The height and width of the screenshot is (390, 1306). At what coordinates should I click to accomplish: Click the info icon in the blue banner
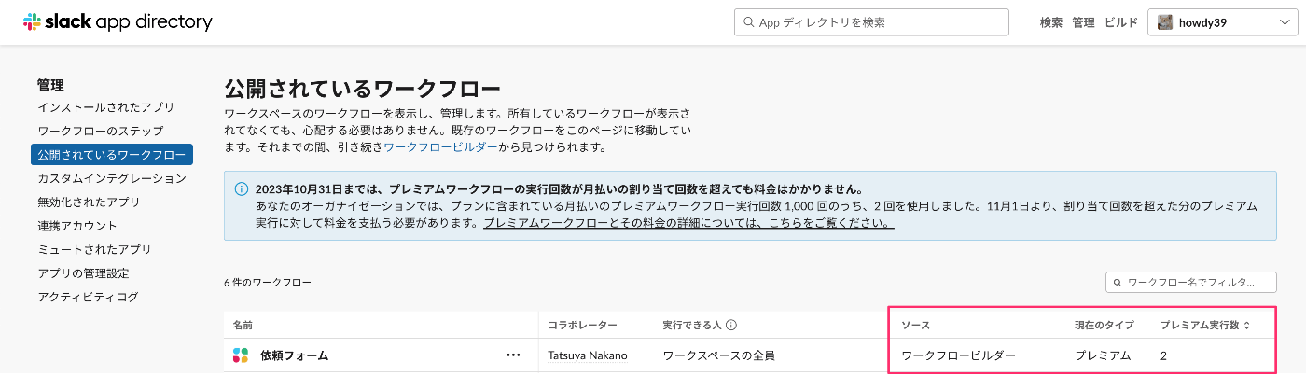[241, 188]
